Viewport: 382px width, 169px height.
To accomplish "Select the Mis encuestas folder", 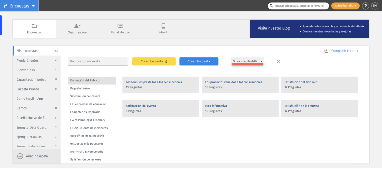I will (37, 51).
